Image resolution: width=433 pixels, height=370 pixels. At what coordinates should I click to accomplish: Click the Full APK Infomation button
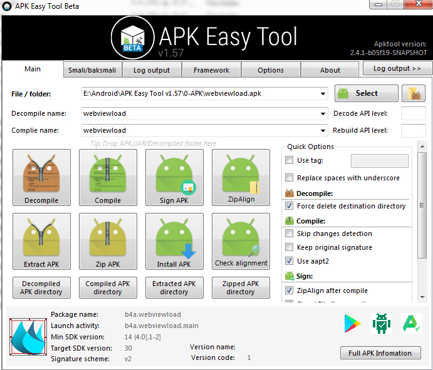tap(380, 353)
